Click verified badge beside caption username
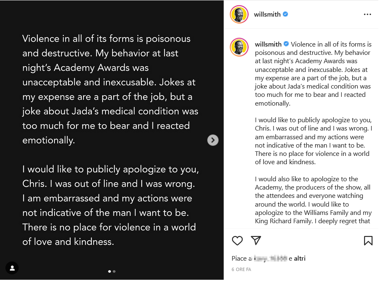Screen dimensions: 380x281 coord(286,44)
